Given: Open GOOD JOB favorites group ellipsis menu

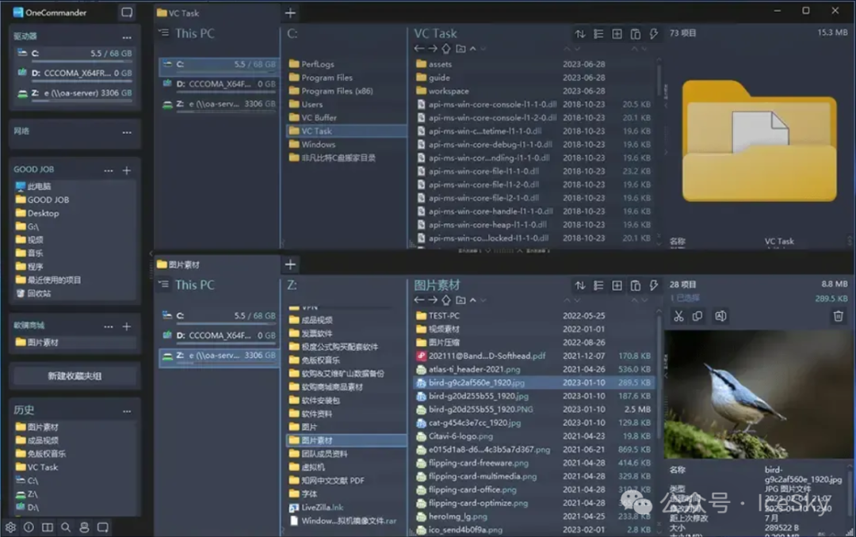Looking at the screenshot, I should [x=109, y=170].
